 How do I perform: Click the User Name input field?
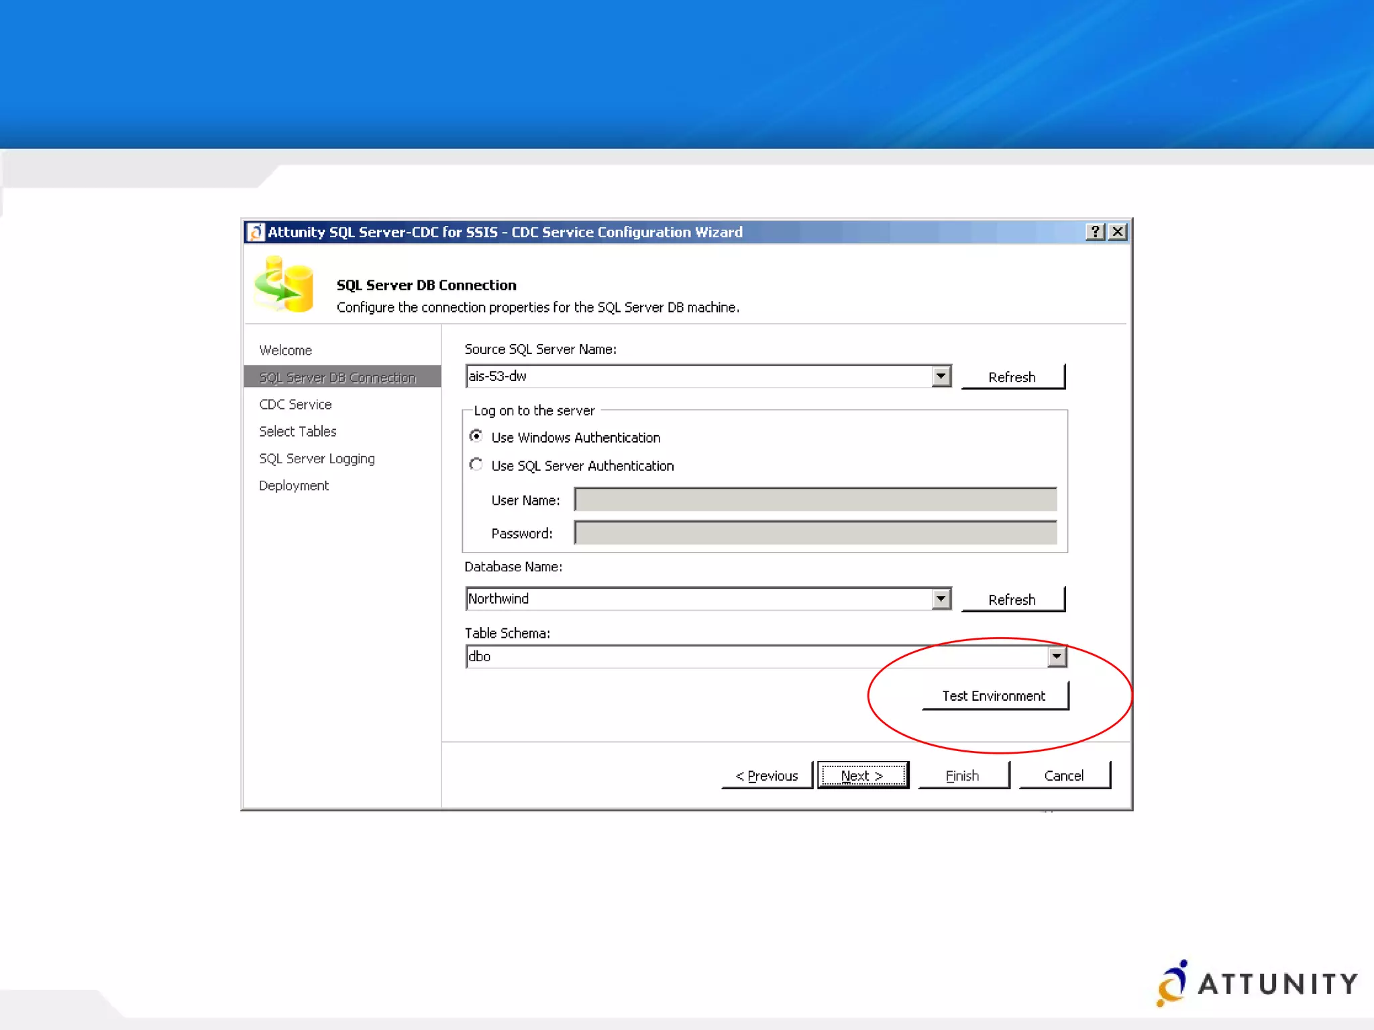click(815, 500)
